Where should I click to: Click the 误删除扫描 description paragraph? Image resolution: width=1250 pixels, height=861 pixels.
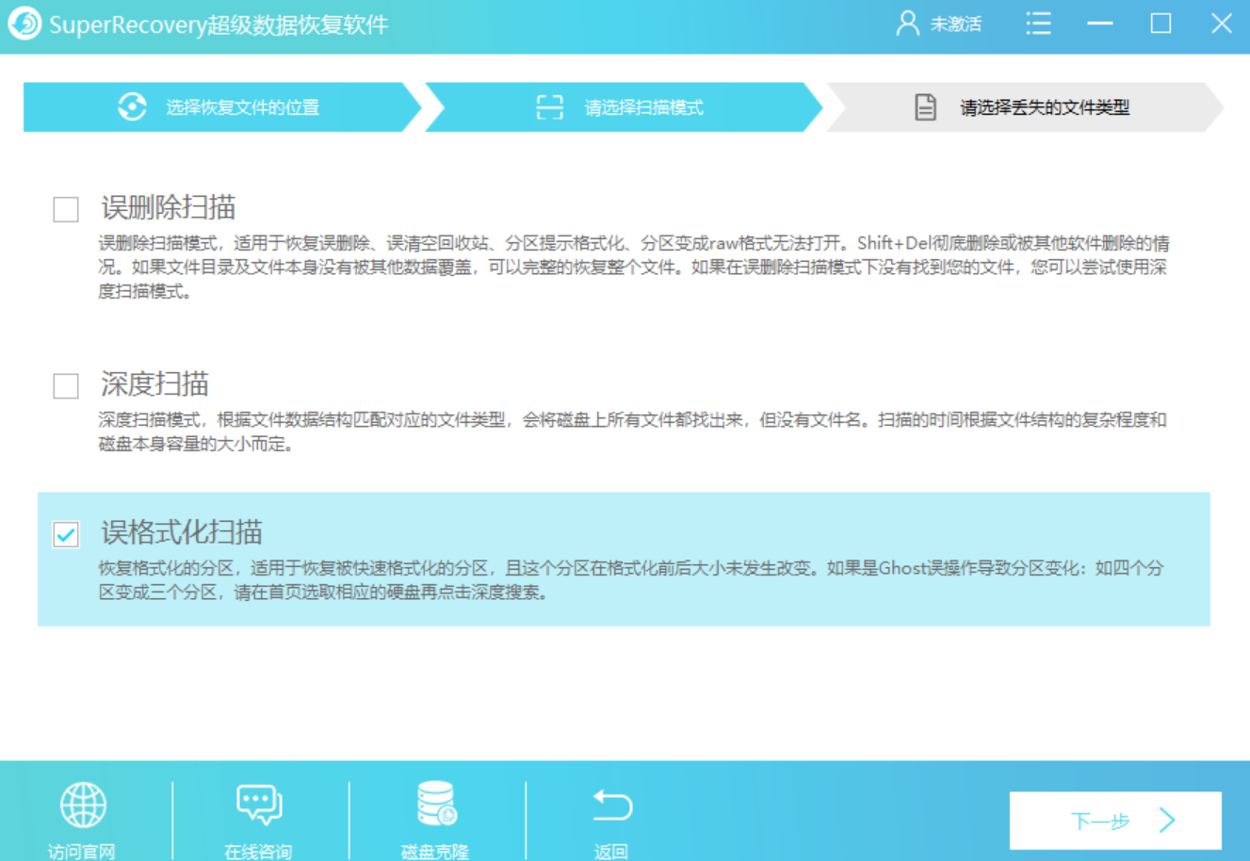click(x=634, y=268)
